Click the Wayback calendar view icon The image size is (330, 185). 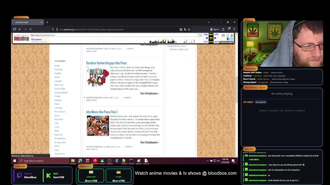(x=223, y=36)
